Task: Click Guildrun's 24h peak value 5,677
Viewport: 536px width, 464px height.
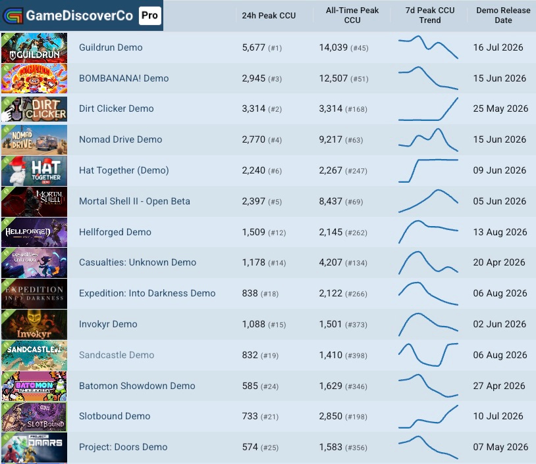Action: [254, 47]
